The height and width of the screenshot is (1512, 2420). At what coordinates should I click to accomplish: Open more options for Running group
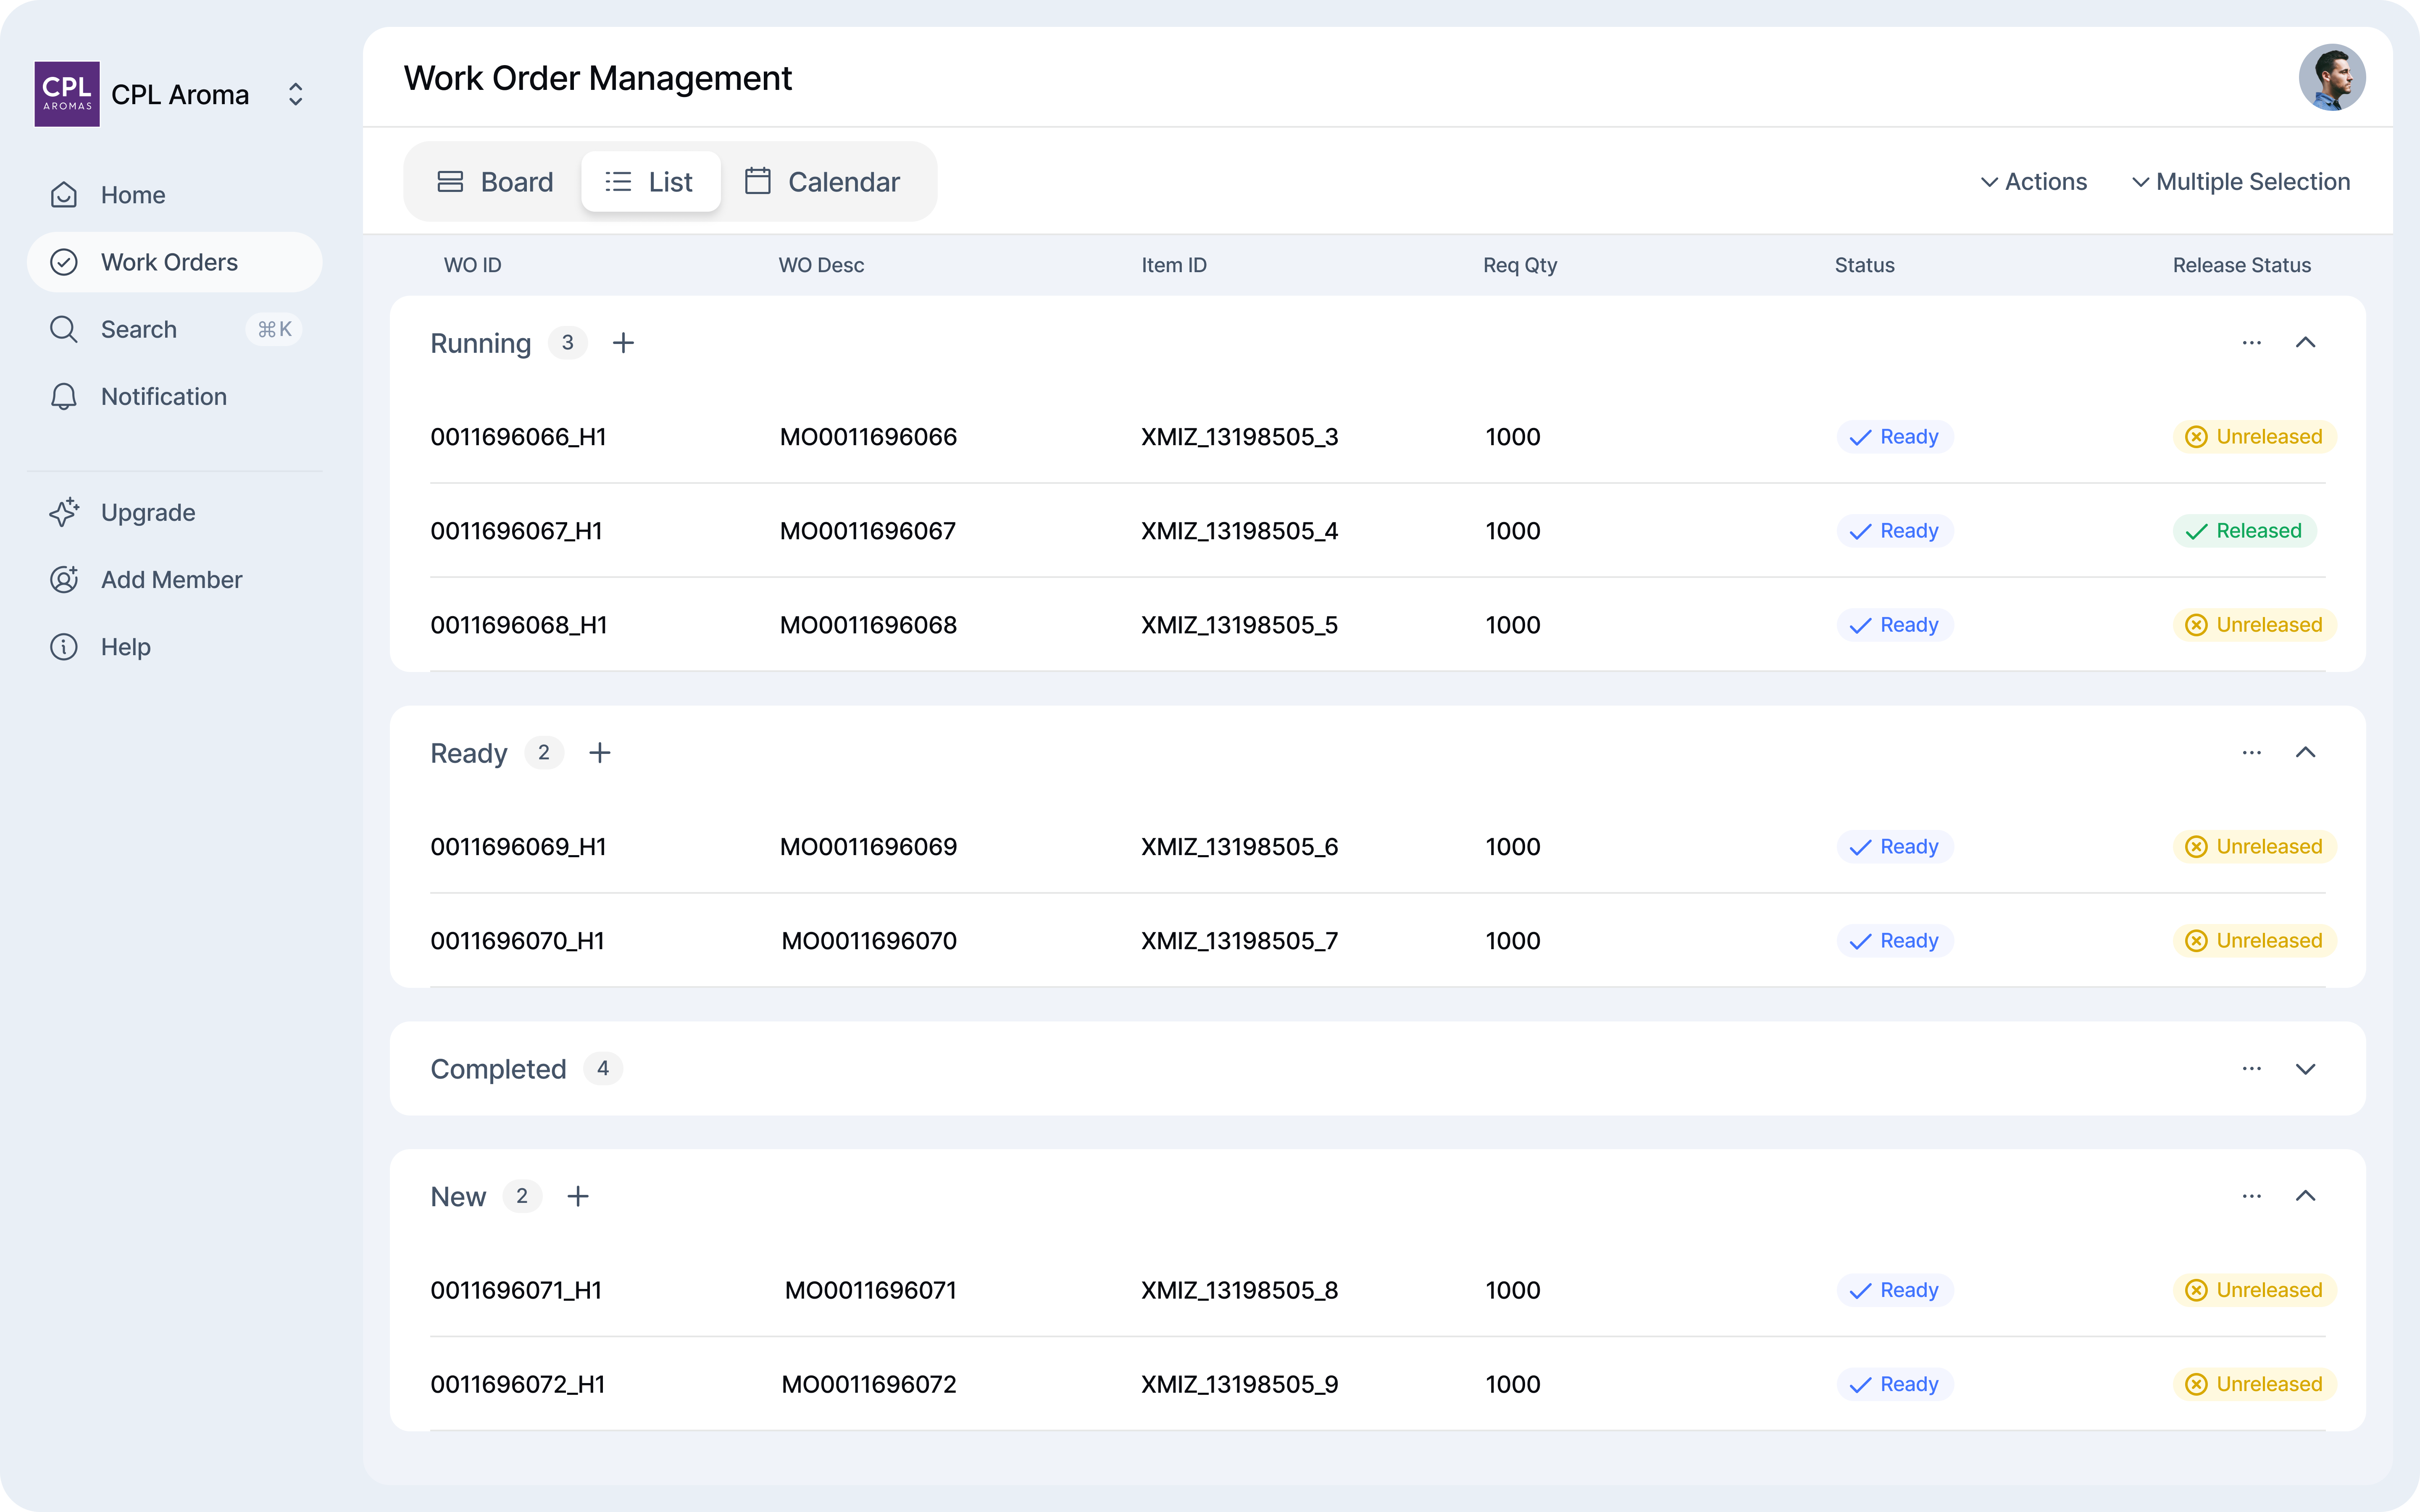2251,343
